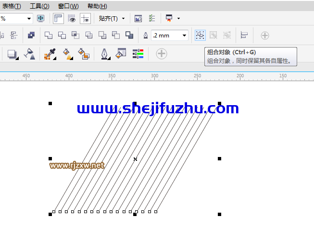The height and width of the screenshot is (241, 314).
Task: Expand the application launcher dropdown arrow
Action: tap(178, 18)
